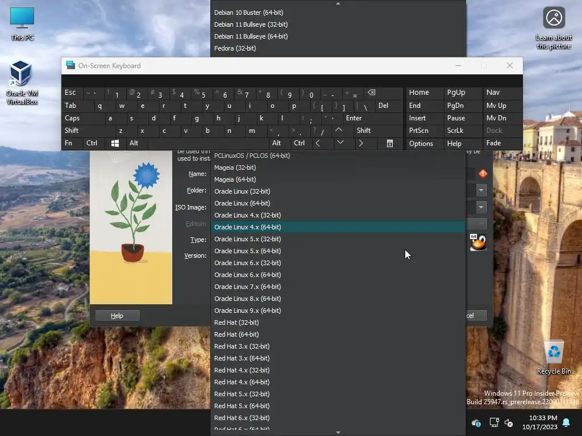This screenshot has width=582, height=436.
Task: Click the PrtScn key on keyboard
Action: tap(425, 131)
